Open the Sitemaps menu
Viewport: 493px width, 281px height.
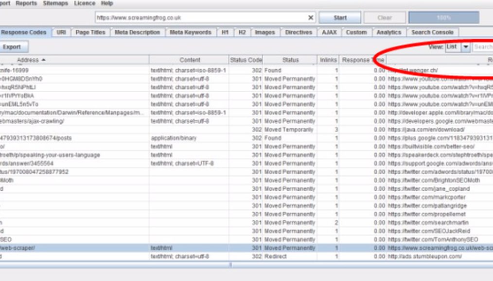55,3
